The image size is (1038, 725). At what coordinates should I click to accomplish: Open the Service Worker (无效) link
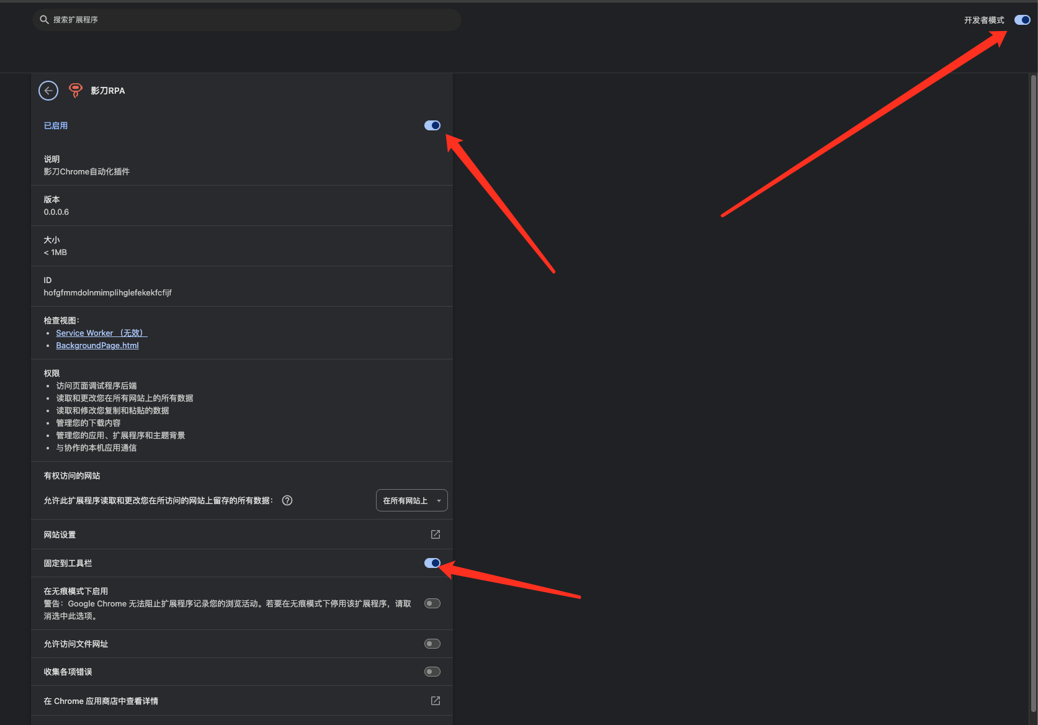[101, 333]
